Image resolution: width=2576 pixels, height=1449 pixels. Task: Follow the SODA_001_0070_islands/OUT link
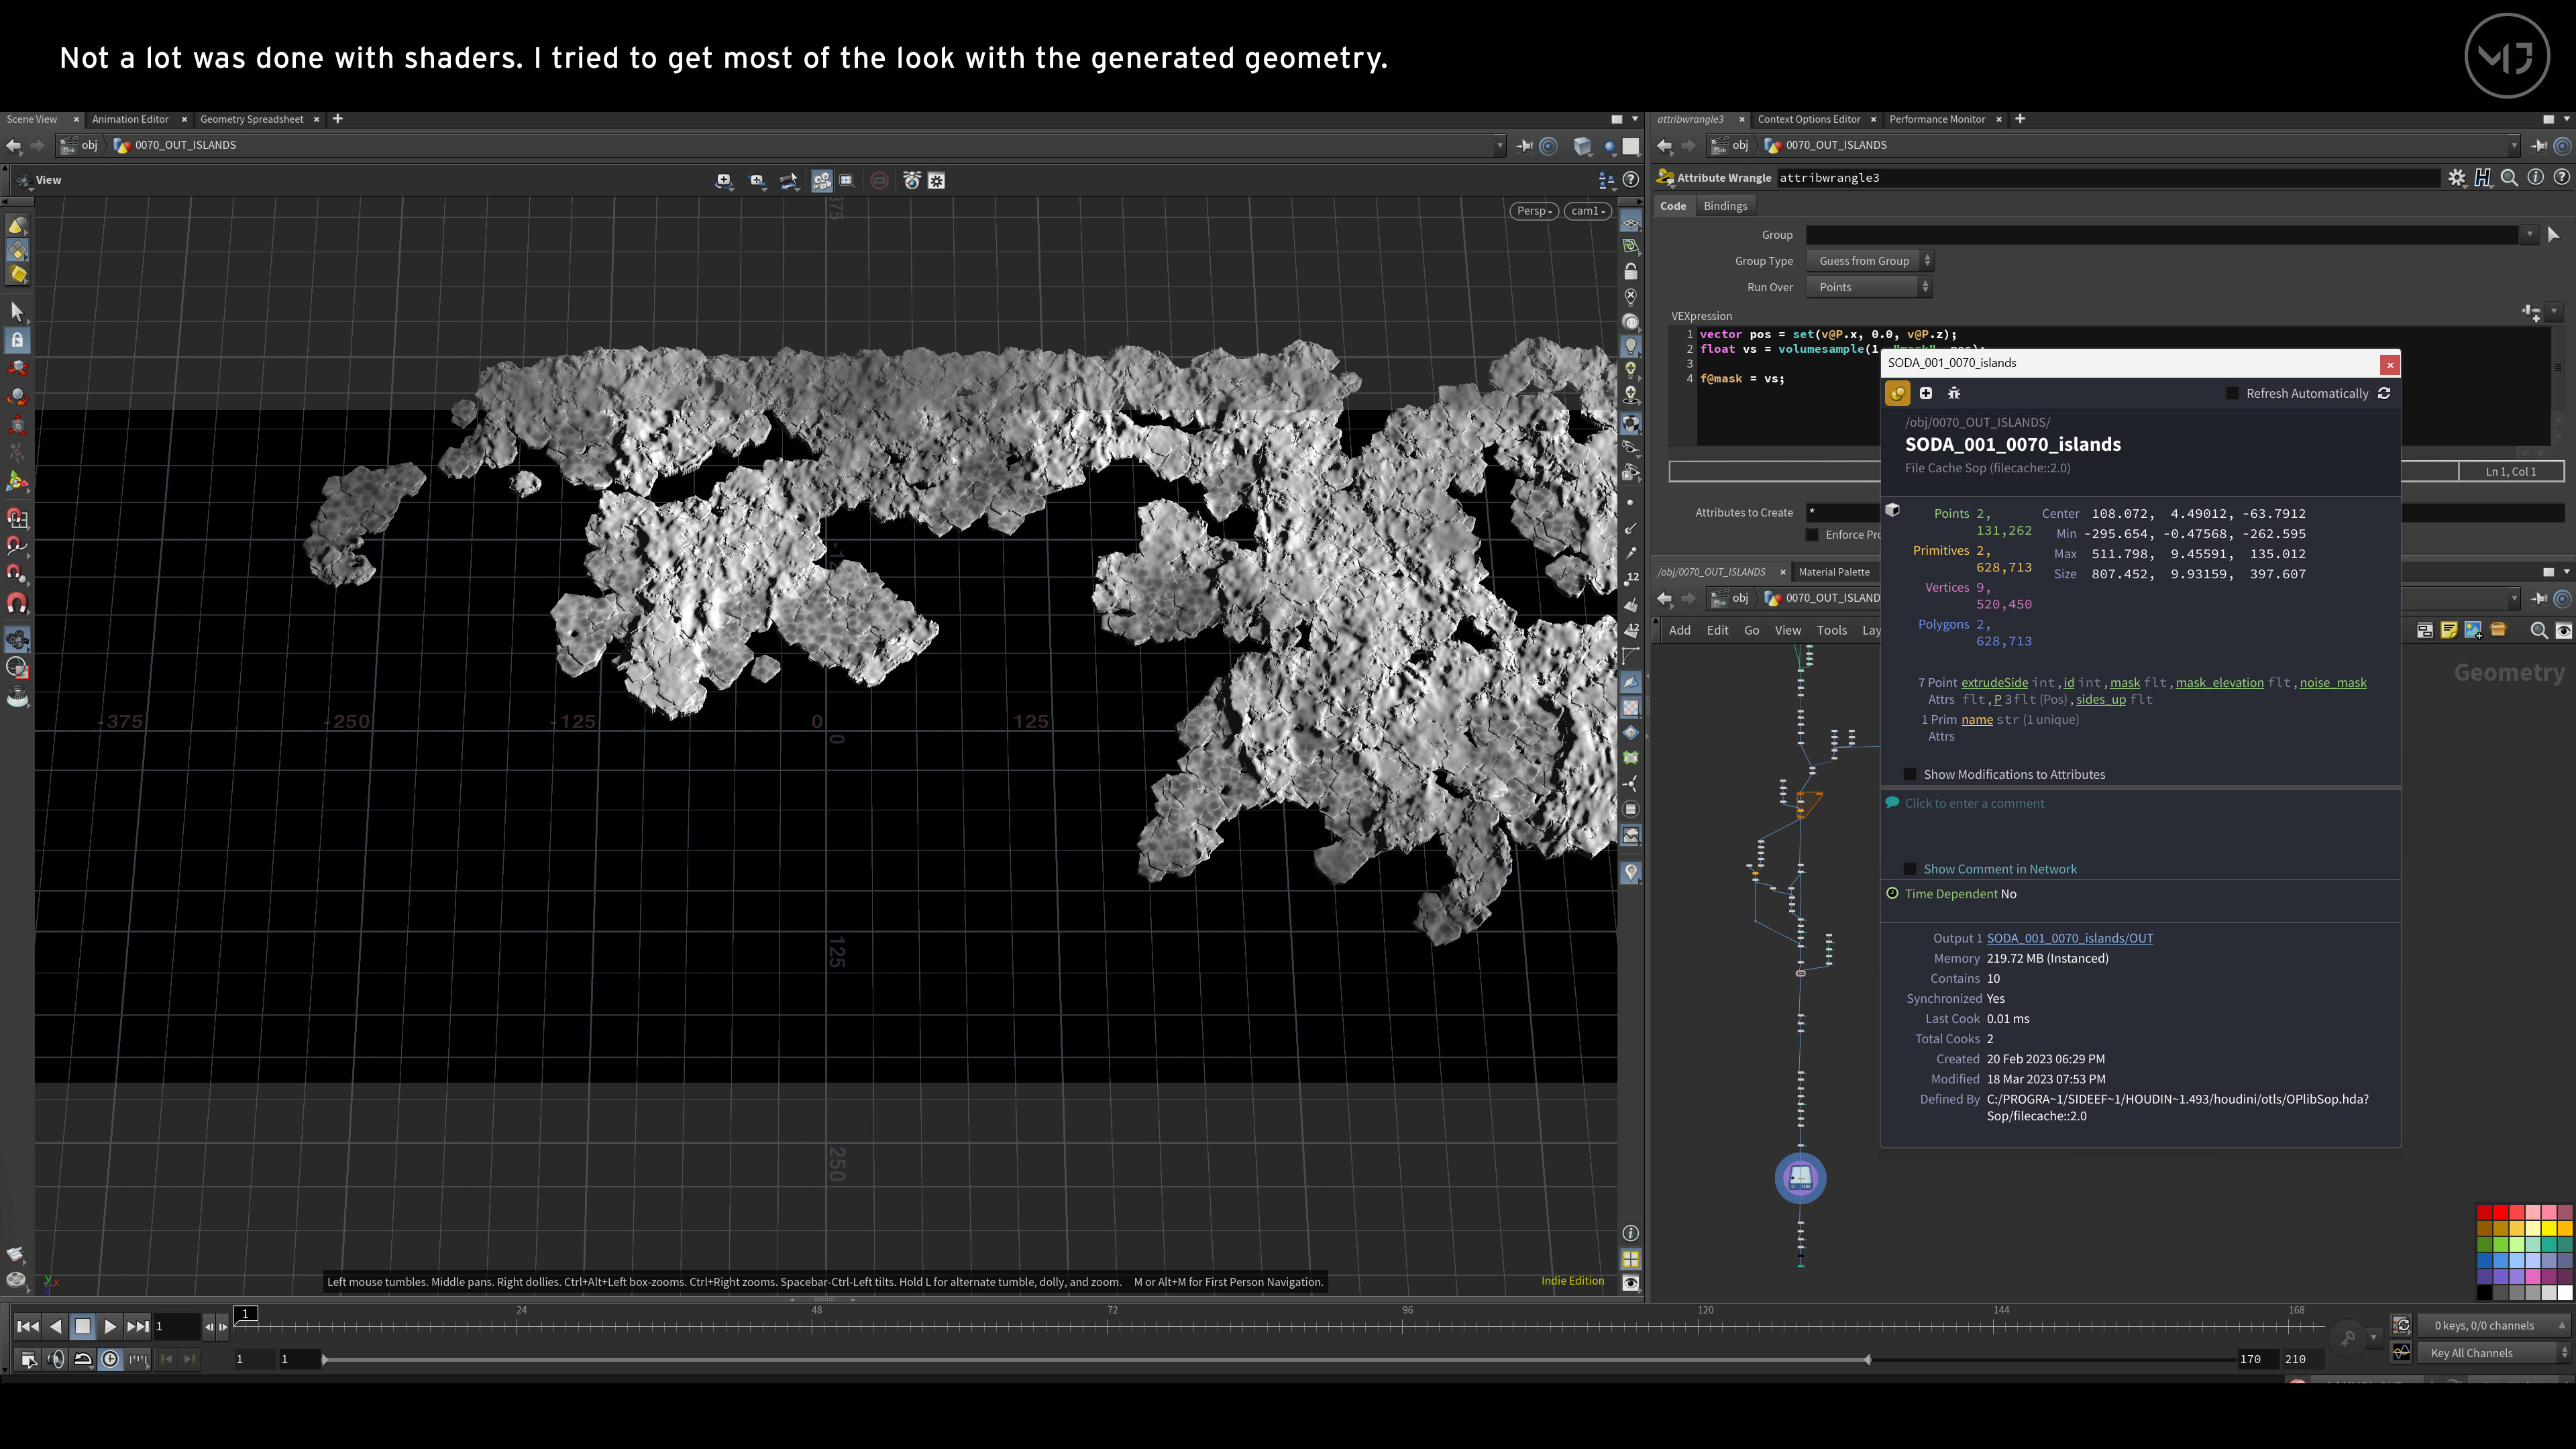[x=2069, y=938]
